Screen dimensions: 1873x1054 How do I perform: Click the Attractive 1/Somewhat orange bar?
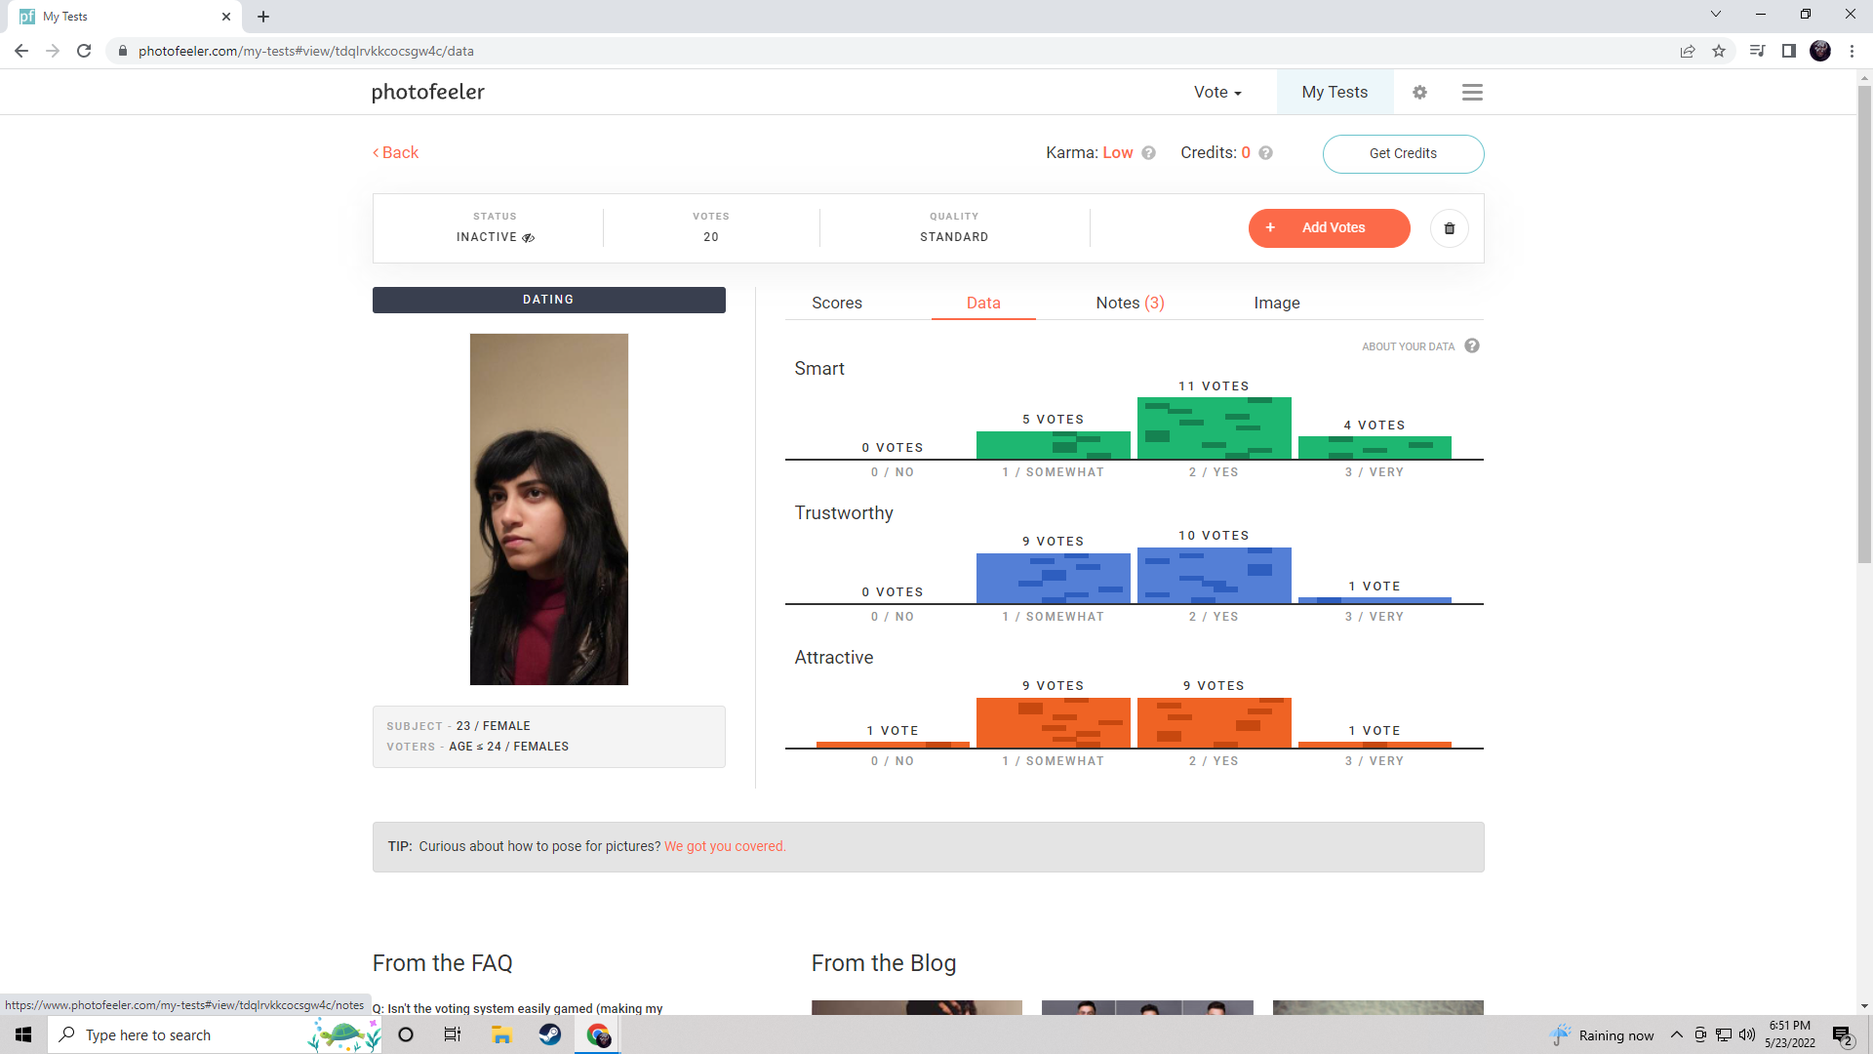pos(1053,722)
